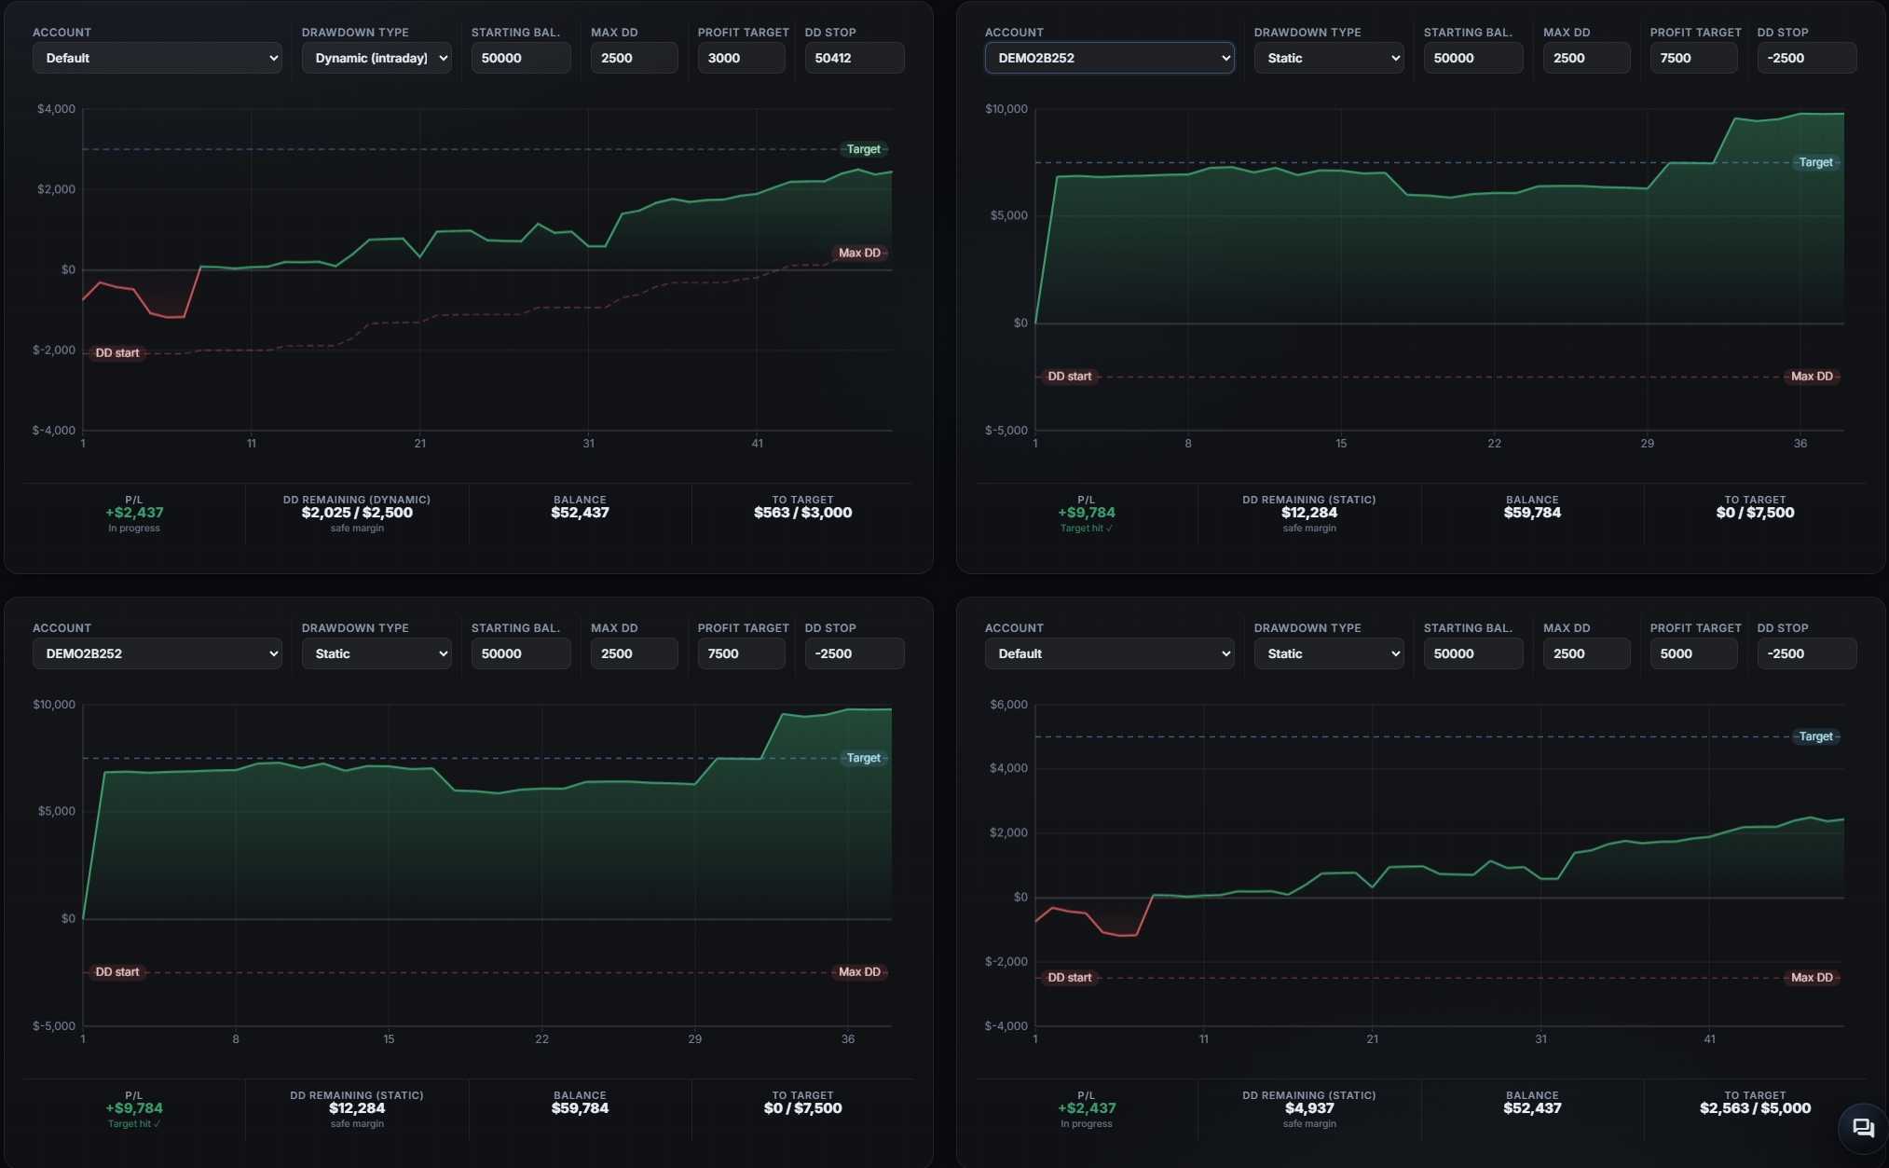
Task: Click Max DD label on bottom-right chart
Action: click(x=1812, y=978)
